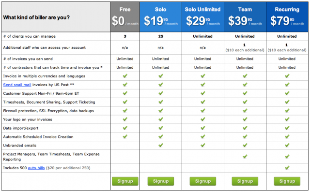Select the Recurring $79.95 plan header

tap(287, 17)
